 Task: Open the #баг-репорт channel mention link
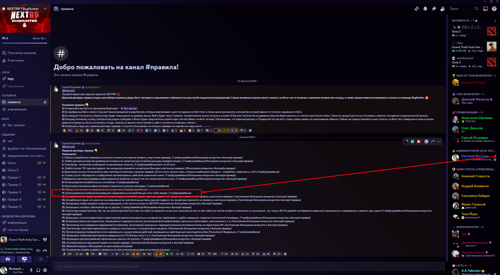[x=129, y=108]
